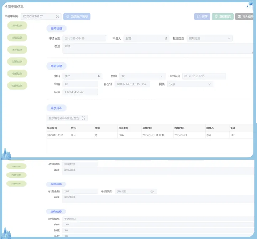Click the 基本信息 备注 textarea containing 测试
The width and height of the screenshot is (257, 239).
(x=158, y=48)
